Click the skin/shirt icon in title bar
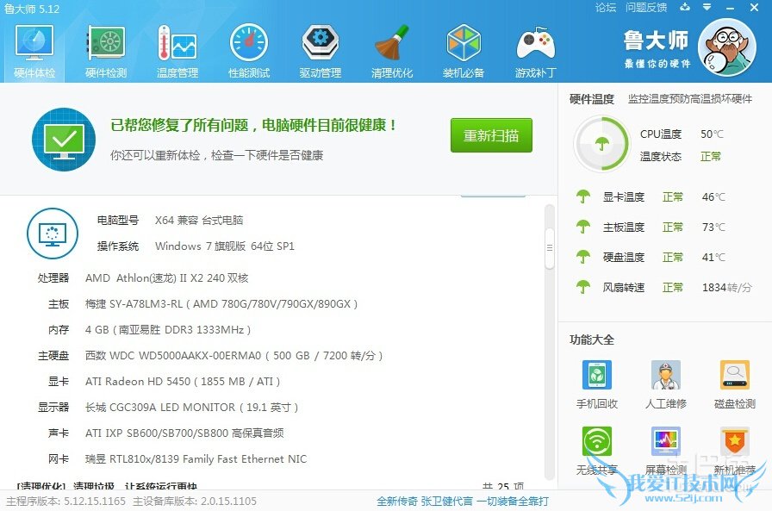This screenshot has height=511, width=772. tap(685, 8)
